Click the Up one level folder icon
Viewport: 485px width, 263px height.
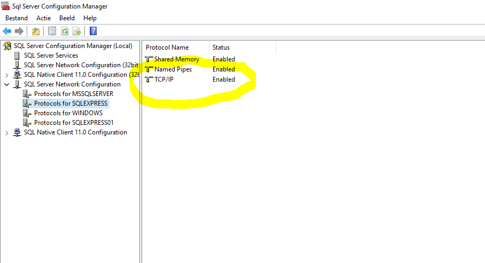tap(36, 31)
